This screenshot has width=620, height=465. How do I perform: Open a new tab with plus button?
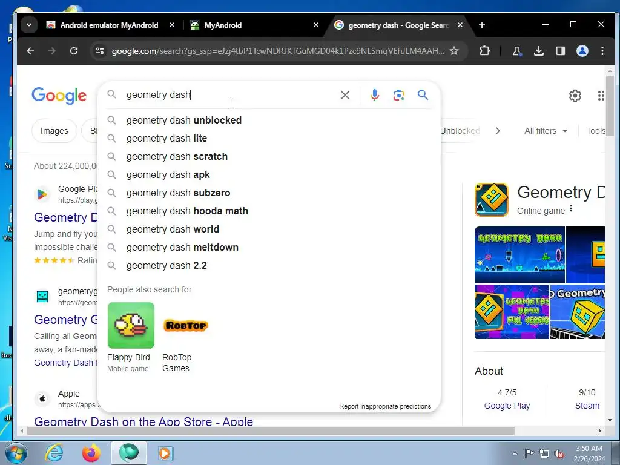tap(481, 25)
